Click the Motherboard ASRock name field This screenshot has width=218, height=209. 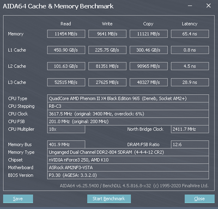coord(128,168)
